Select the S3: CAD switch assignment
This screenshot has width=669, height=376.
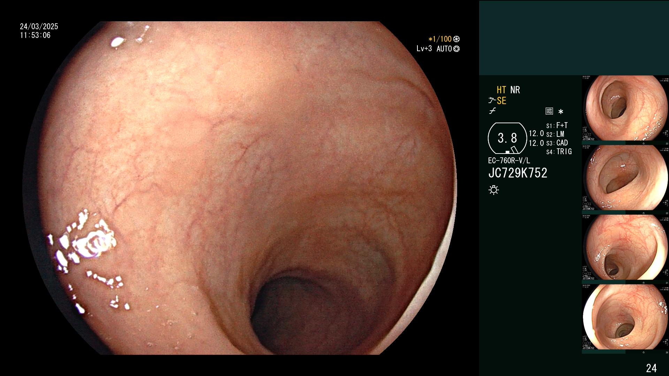coord(557,143)
